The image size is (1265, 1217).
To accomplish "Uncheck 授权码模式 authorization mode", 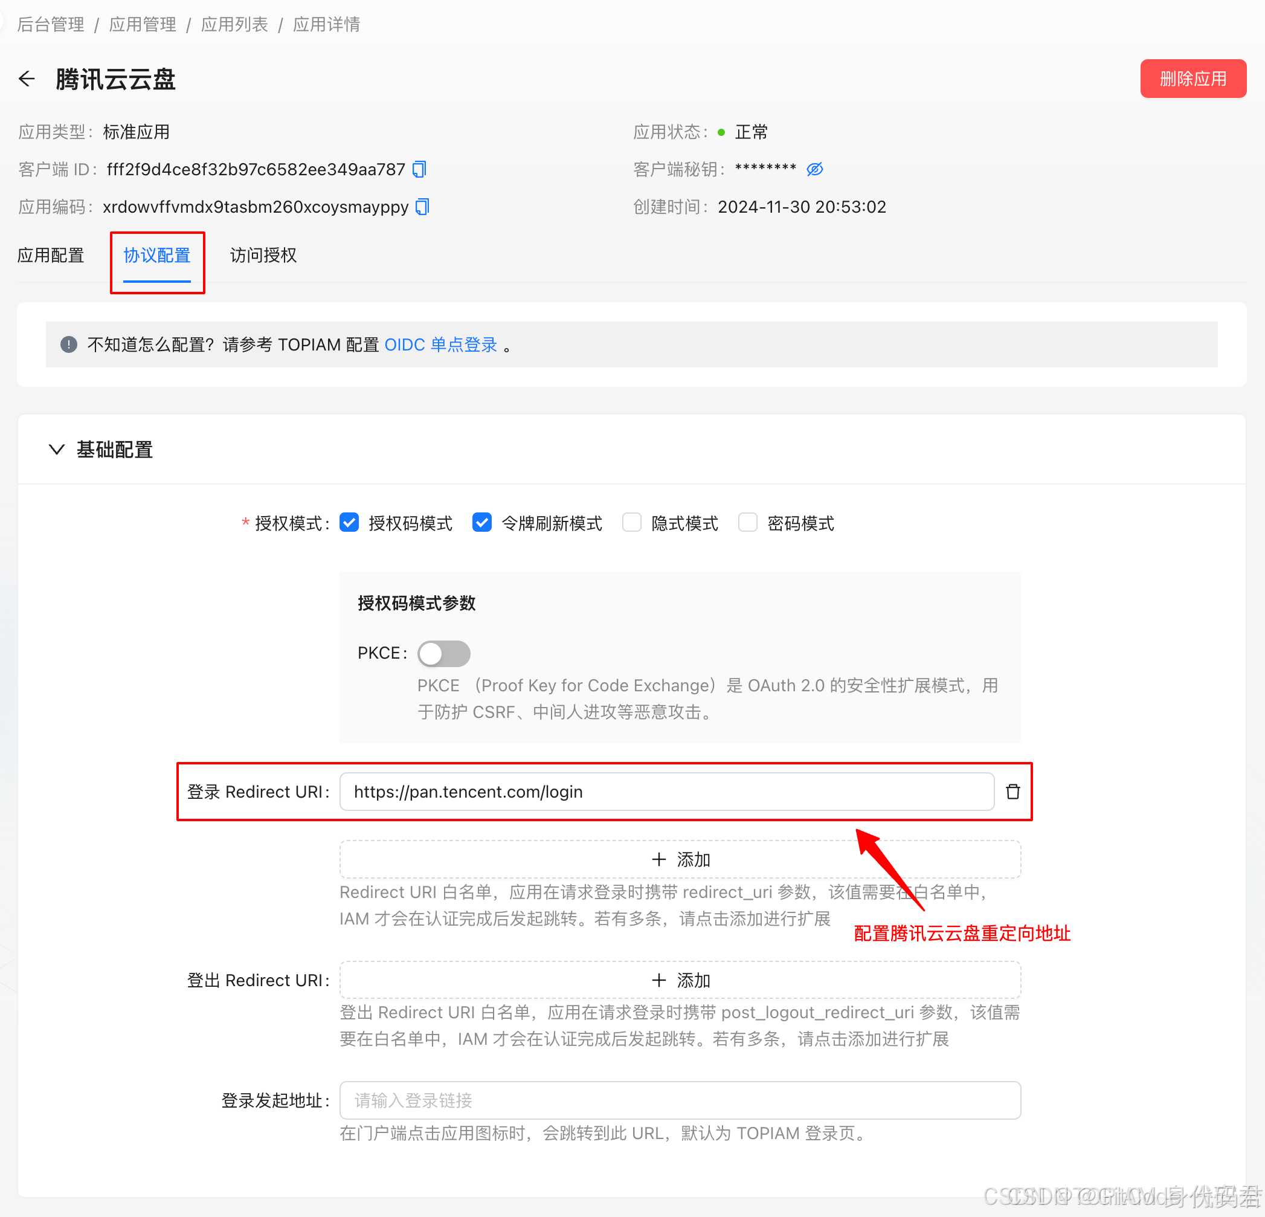I will 349,523.
